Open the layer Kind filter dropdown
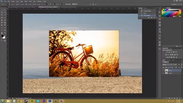The width and height of the screenshot is (183, 103). coord(166,62)
